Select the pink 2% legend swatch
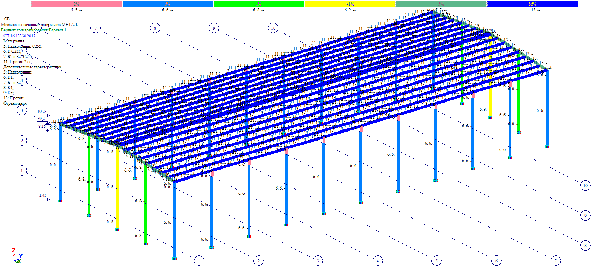Screen dimensions: 608x271 click(x=77, y=4)
